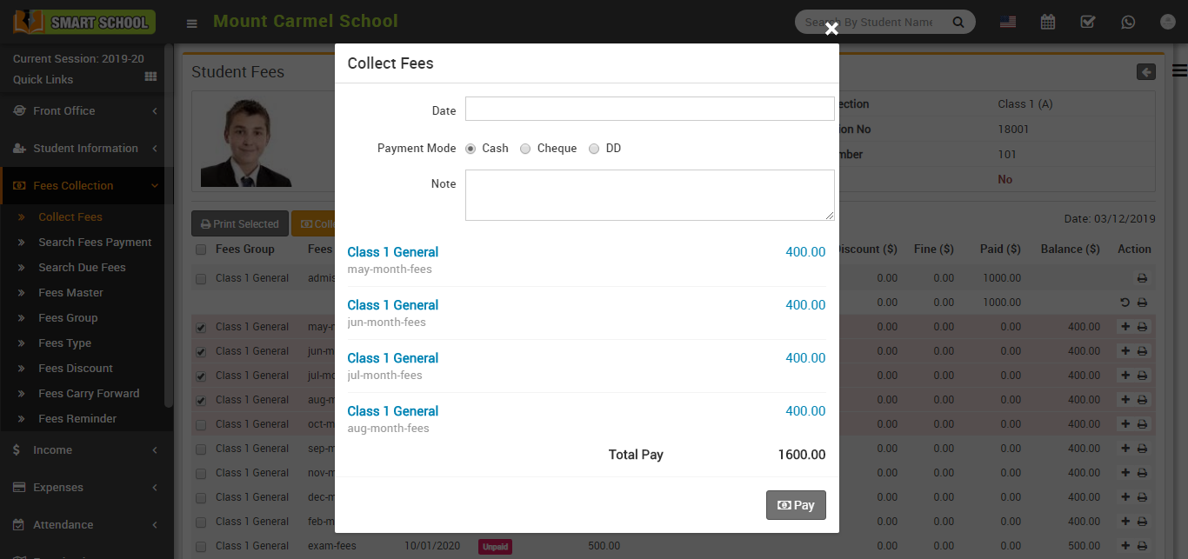Screen dimensions: 1188x559
Task: Close the Collect Fees dialog with X
Action: click(831, 30)
